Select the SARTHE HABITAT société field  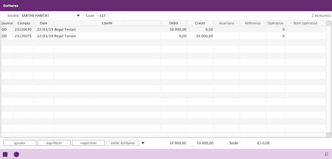pos(48,15)
